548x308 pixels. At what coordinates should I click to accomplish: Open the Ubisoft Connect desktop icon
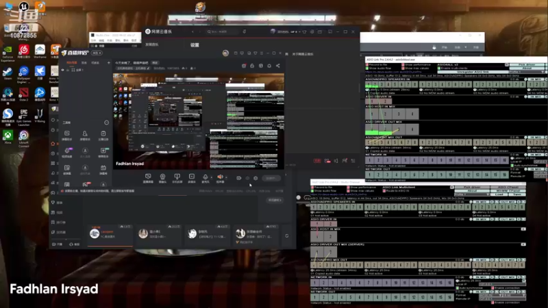click(x=24, y=139)
